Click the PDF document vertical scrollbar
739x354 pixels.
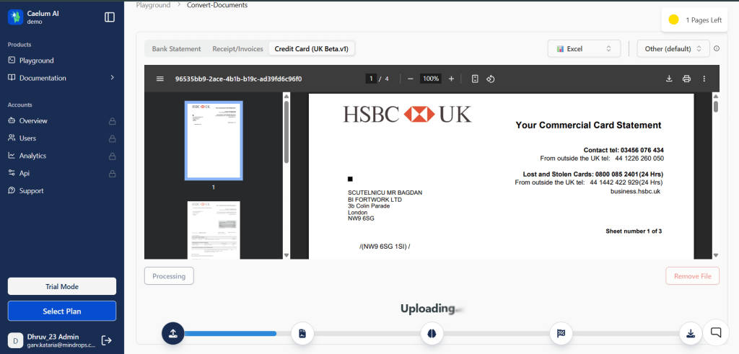coord(715,106)
